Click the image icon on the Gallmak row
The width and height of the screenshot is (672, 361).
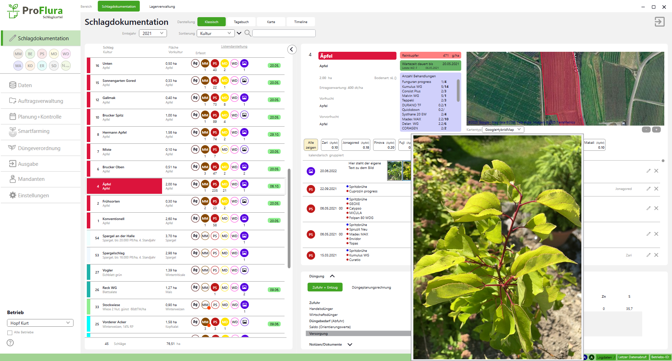click(244, 98)
